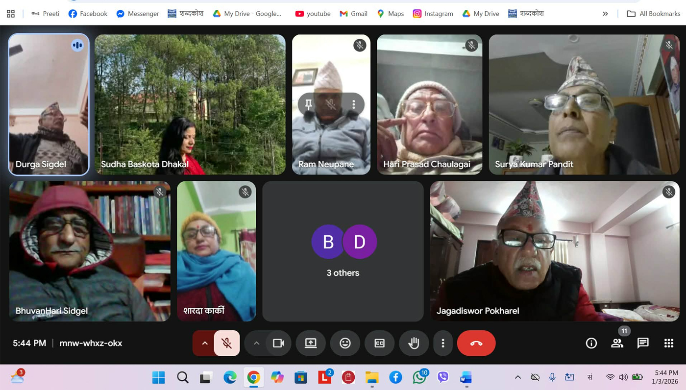This screenshot has height=392, width=686.
Task: Click the red Leave call button
Action: tap(476, 343)
